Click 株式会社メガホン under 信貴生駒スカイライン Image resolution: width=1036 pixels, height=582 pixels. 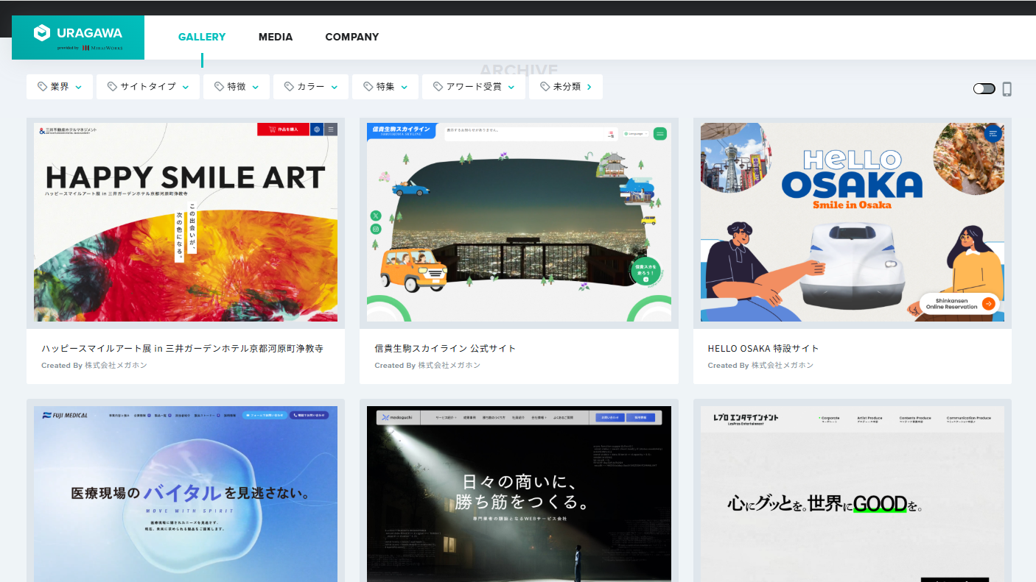click(449, 366)
